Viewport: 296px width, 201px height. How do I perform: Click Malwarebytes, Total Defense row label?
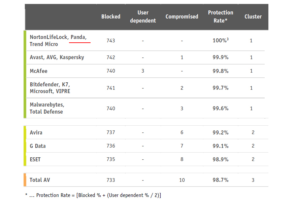[x=47, y=108]
